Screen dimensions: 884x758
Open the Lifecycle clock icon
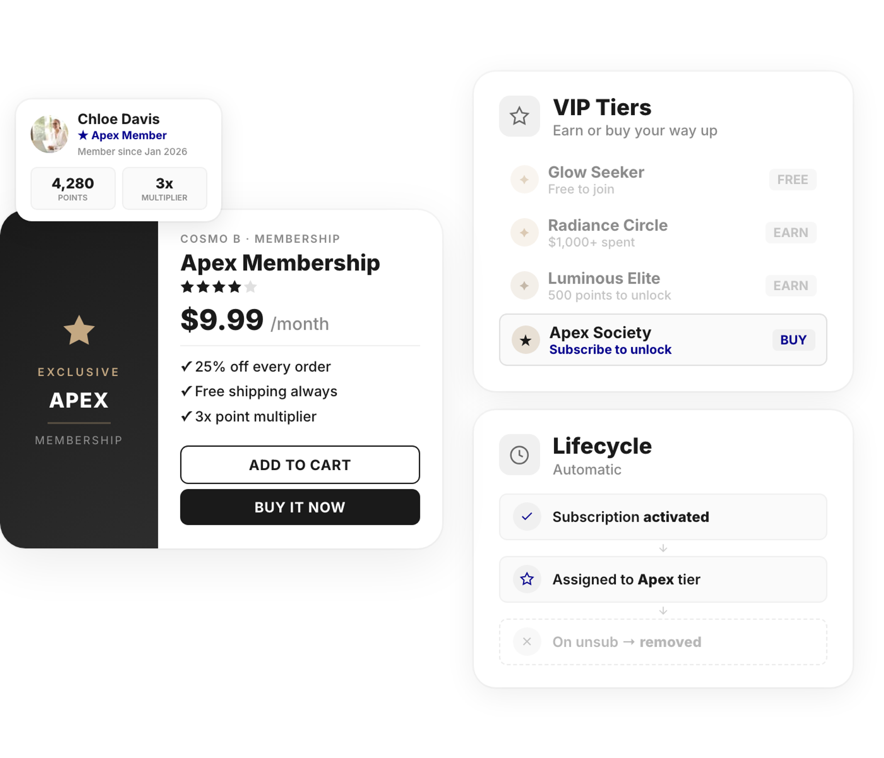(x=519, y=454)
